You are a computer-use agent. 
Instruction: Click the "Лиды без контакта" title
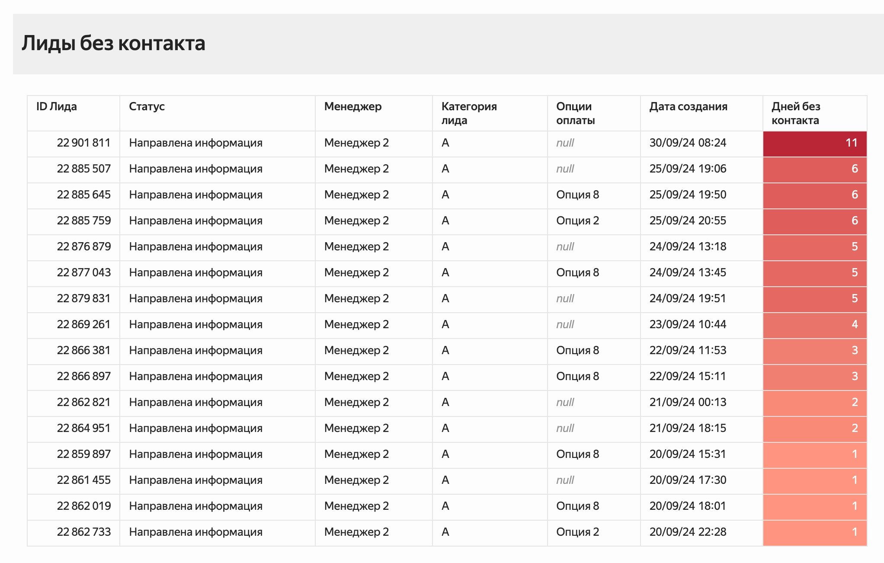pyautogui.click(x=113, y=44)
